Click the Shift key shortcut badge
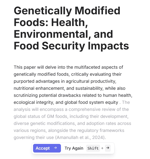The height and width of the screenshot is (159, 150). pos(93,148)
